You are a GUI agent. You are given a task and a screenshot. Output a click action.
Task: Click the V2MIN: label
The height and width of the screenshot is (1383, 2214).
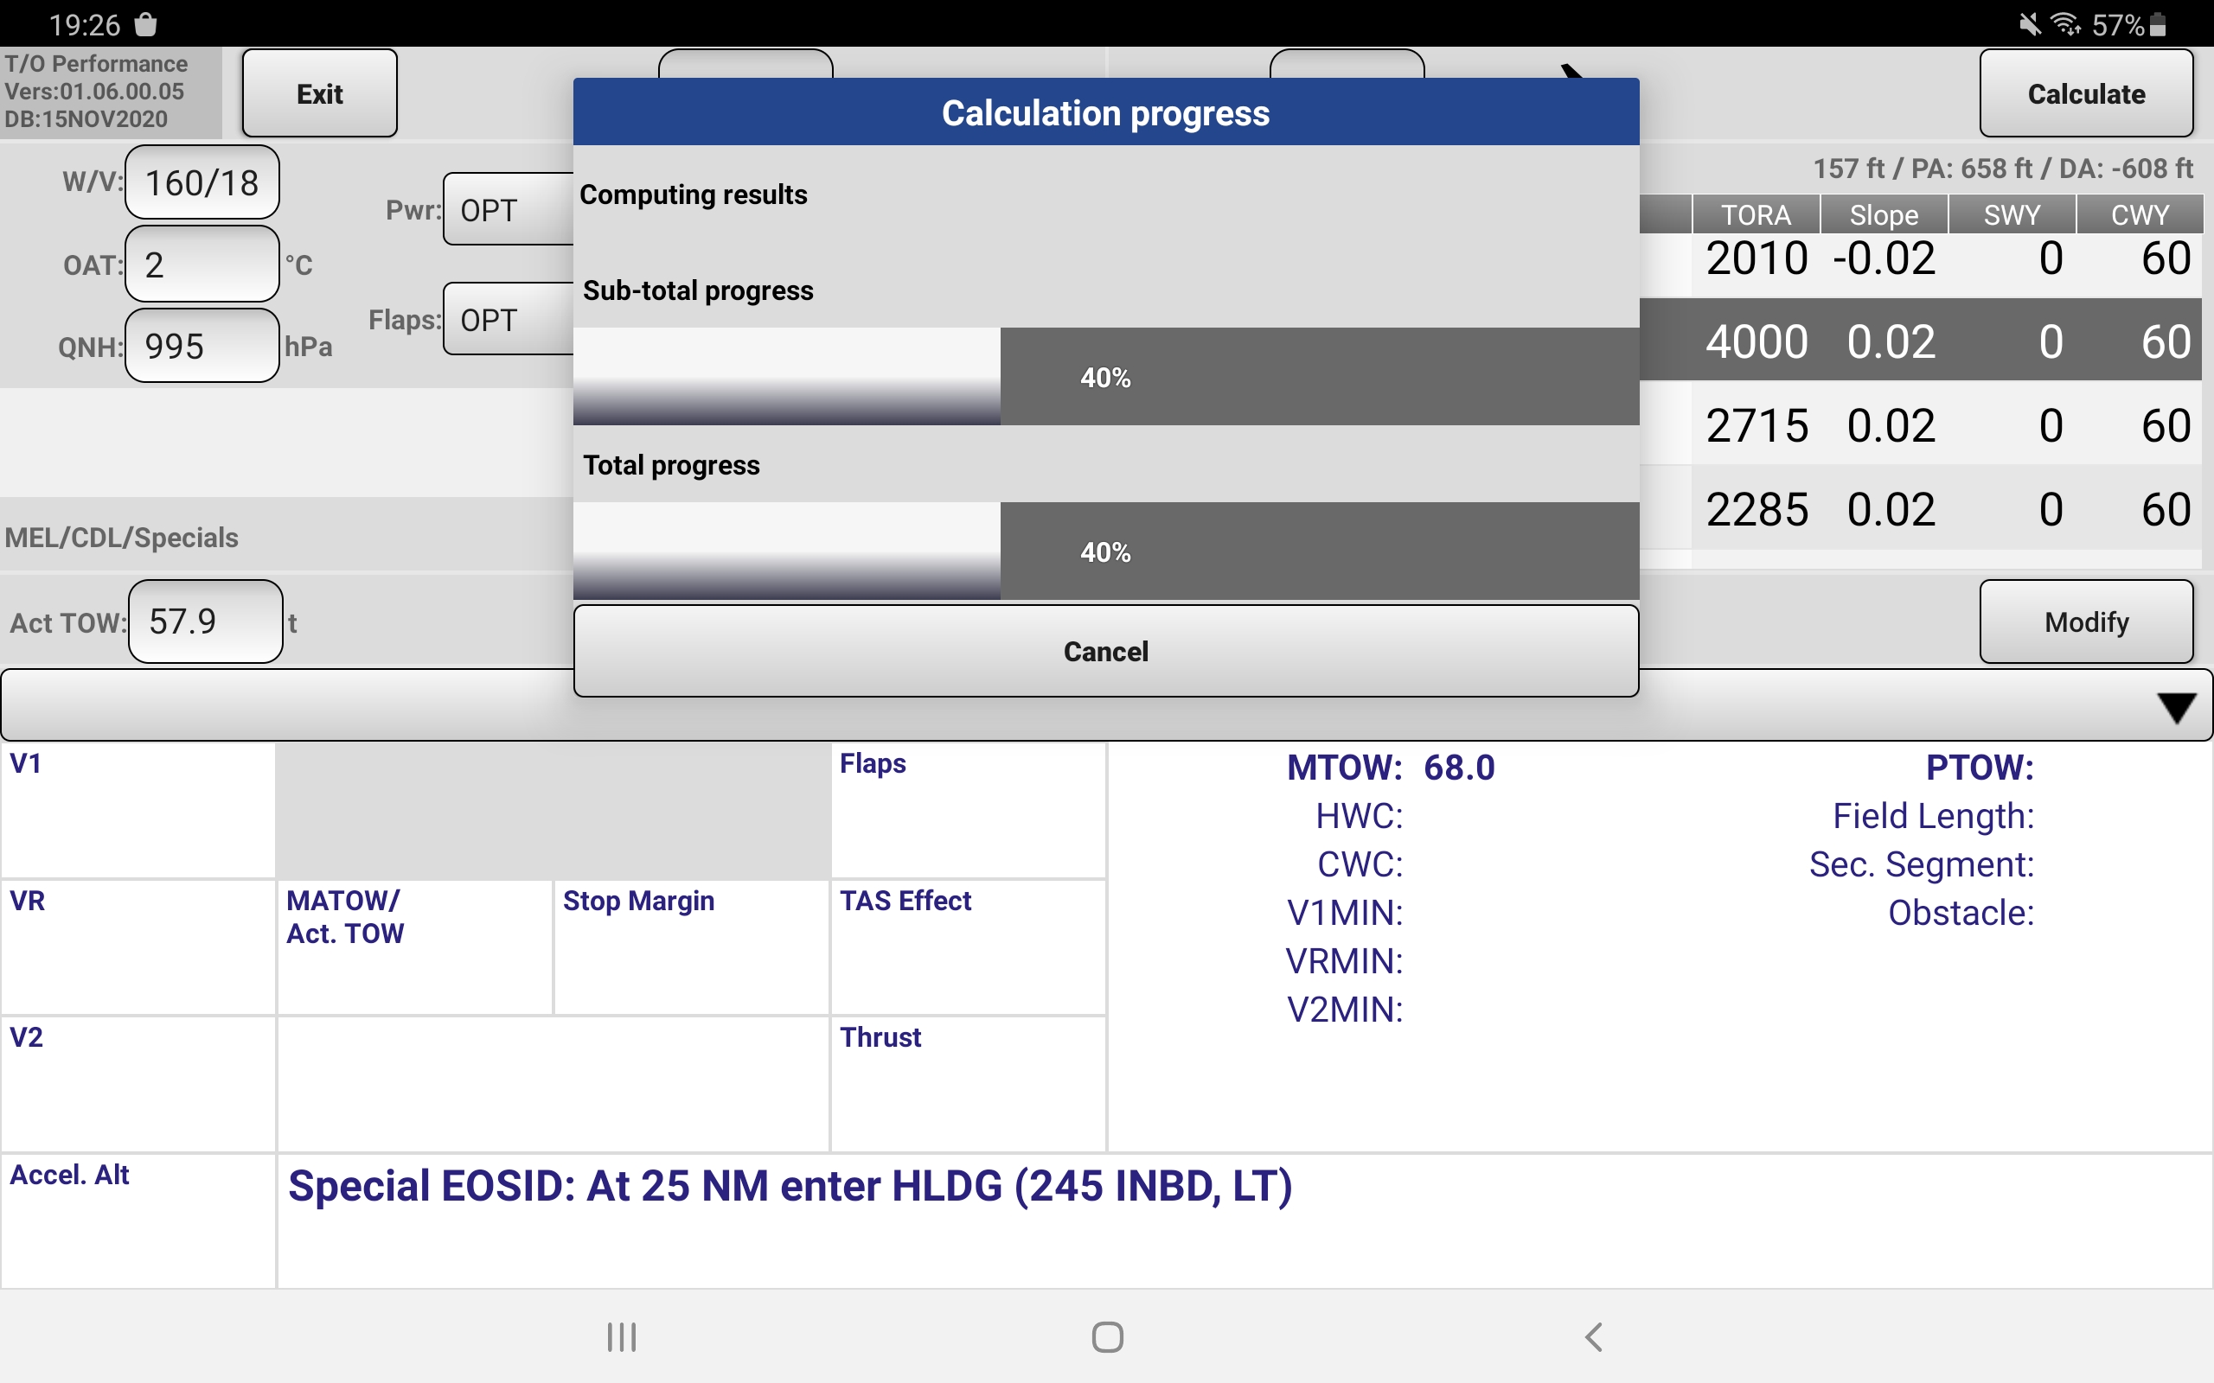(x=1345, y=1009)
